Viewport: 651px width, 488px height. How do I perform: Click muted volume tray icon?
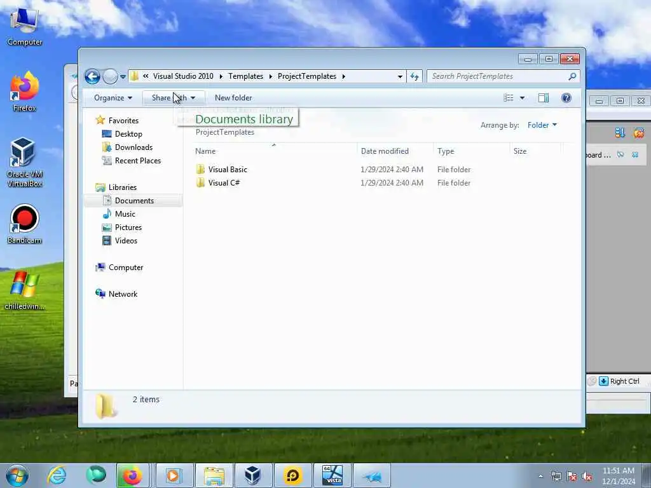tap(587, 477)
